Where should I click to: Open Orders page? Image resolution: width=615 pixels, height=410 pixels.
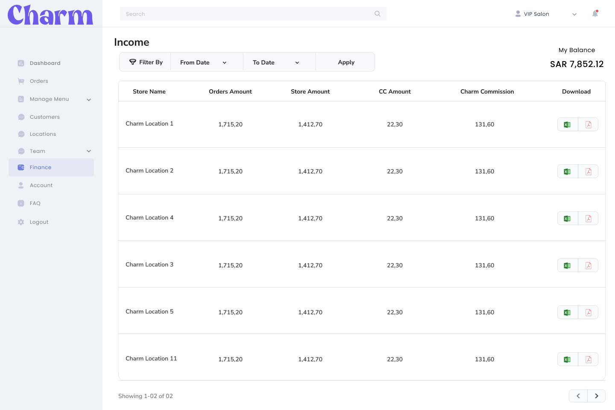point(39,81)
